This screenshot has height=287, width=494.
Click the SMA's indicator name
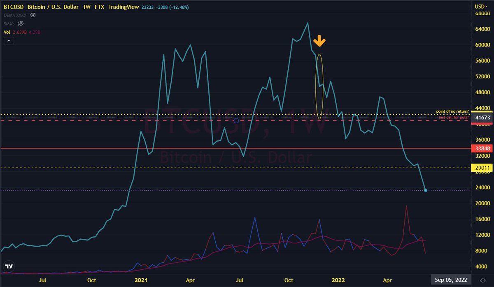pyautogui.click(x=9, y=23)
